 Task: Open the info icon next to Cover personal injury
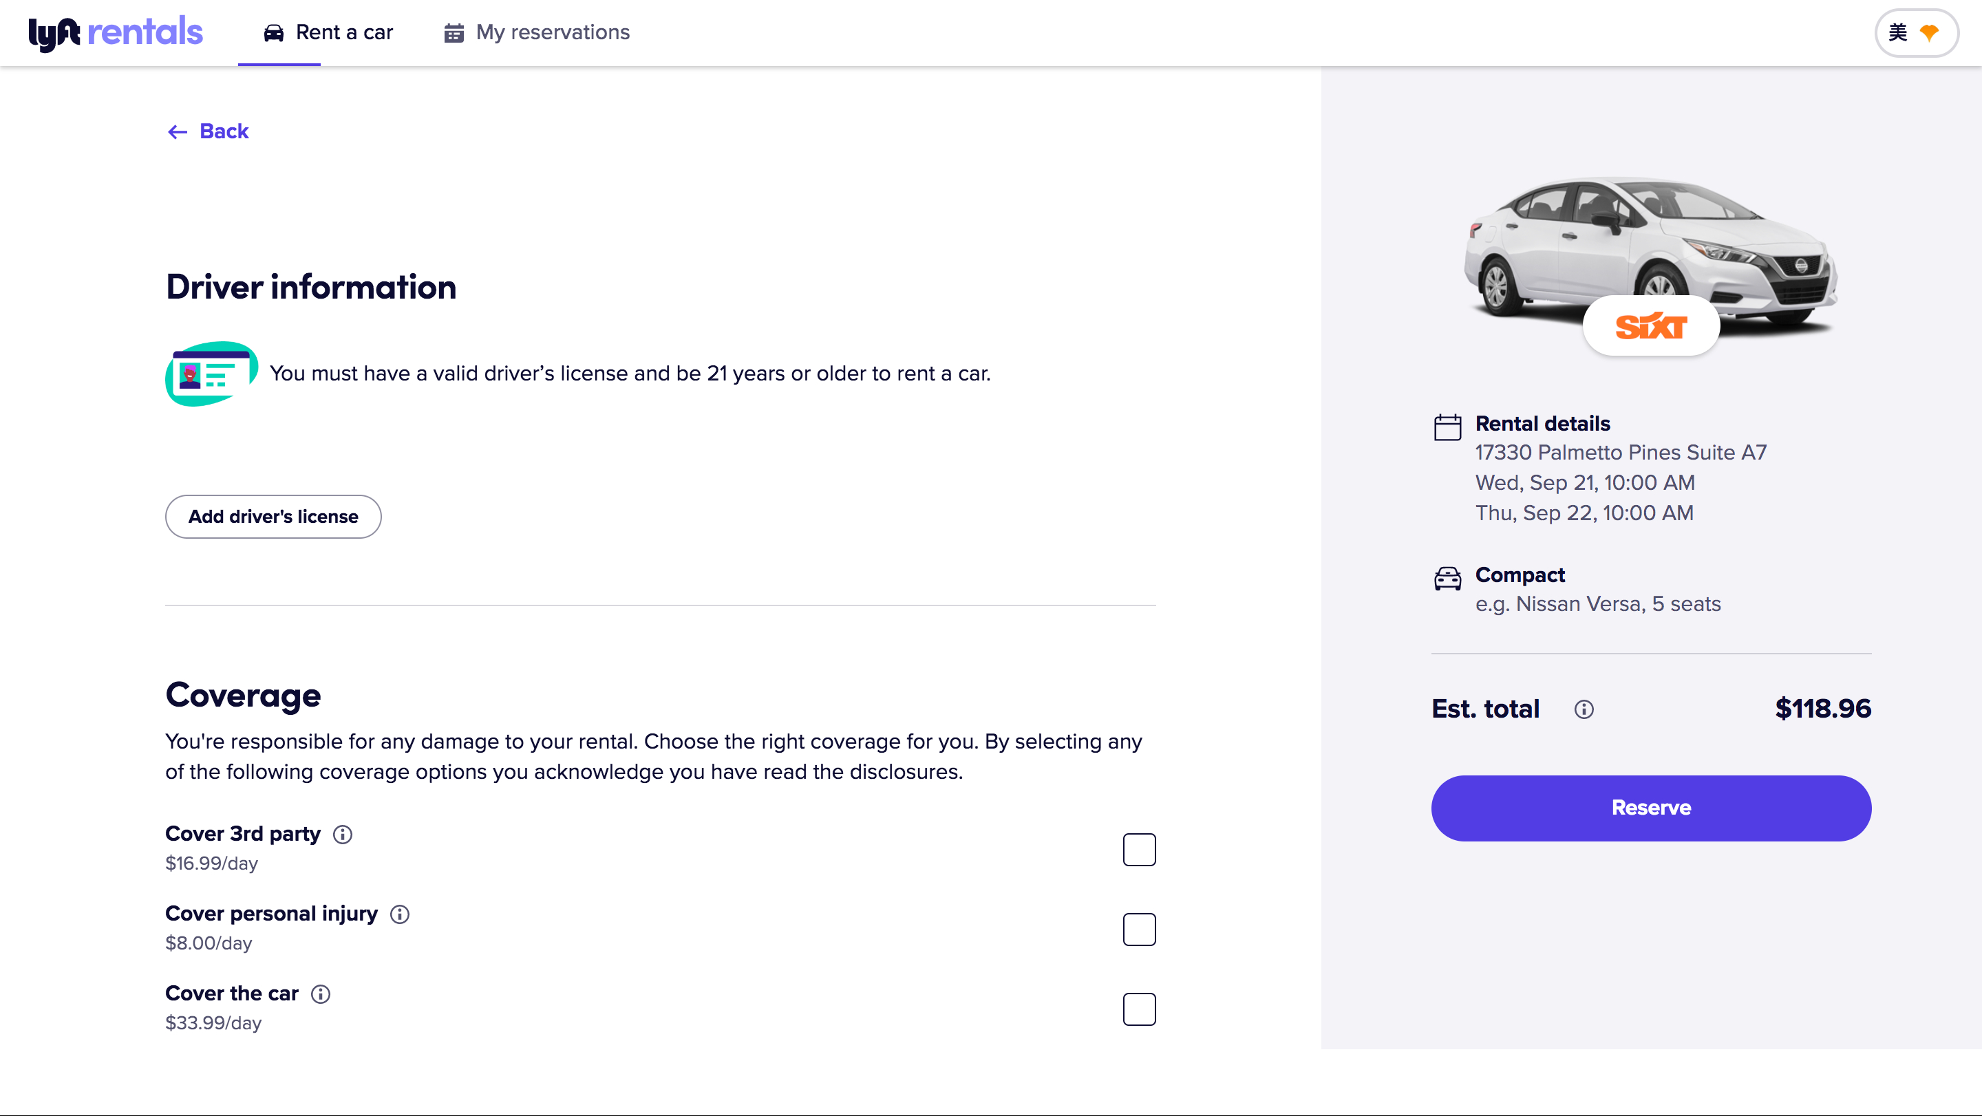point(399,914)
